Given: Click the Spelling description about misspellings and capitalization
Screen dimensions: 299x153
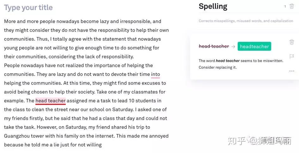Looking at the screenshot, I should pyautogui.click(x=246, y=21).
